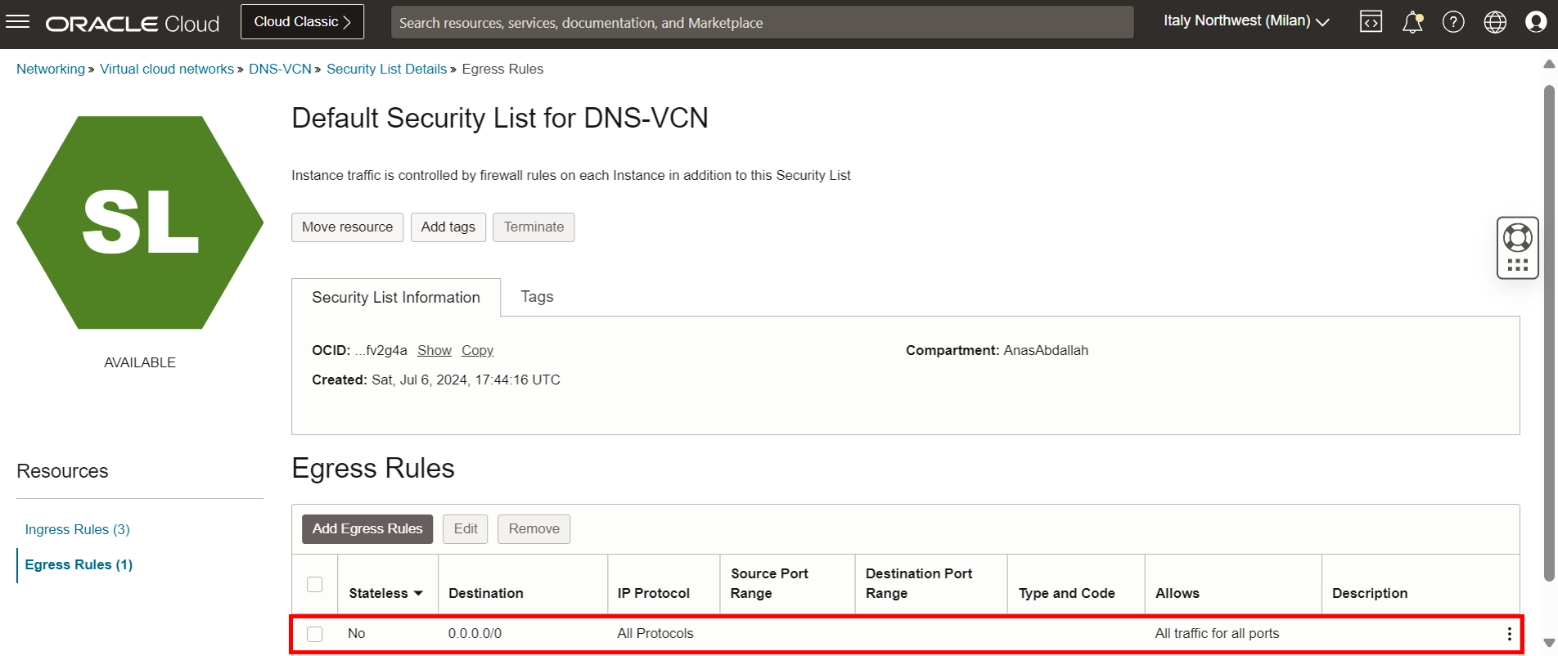This screenshot has width=1558, height=656.
Task: Open the announcements bell icon
Action: tap(1412, 22)
